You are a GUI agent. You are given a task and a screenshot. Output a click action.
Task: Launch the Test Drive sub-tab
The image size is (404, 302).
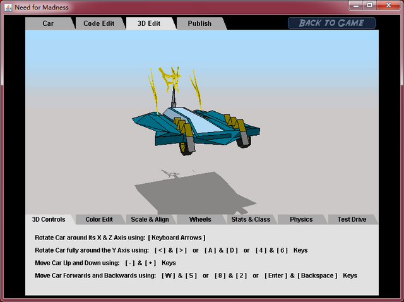[352, 219]
